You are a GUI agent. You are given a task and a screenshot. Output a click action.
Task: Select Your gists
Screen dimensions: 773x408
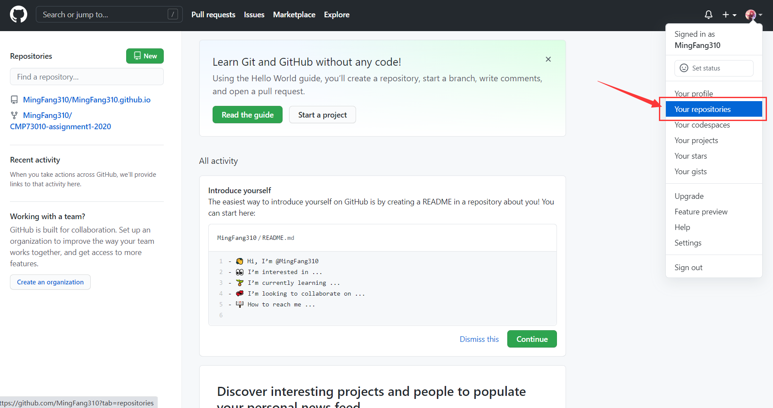point(714,172)
